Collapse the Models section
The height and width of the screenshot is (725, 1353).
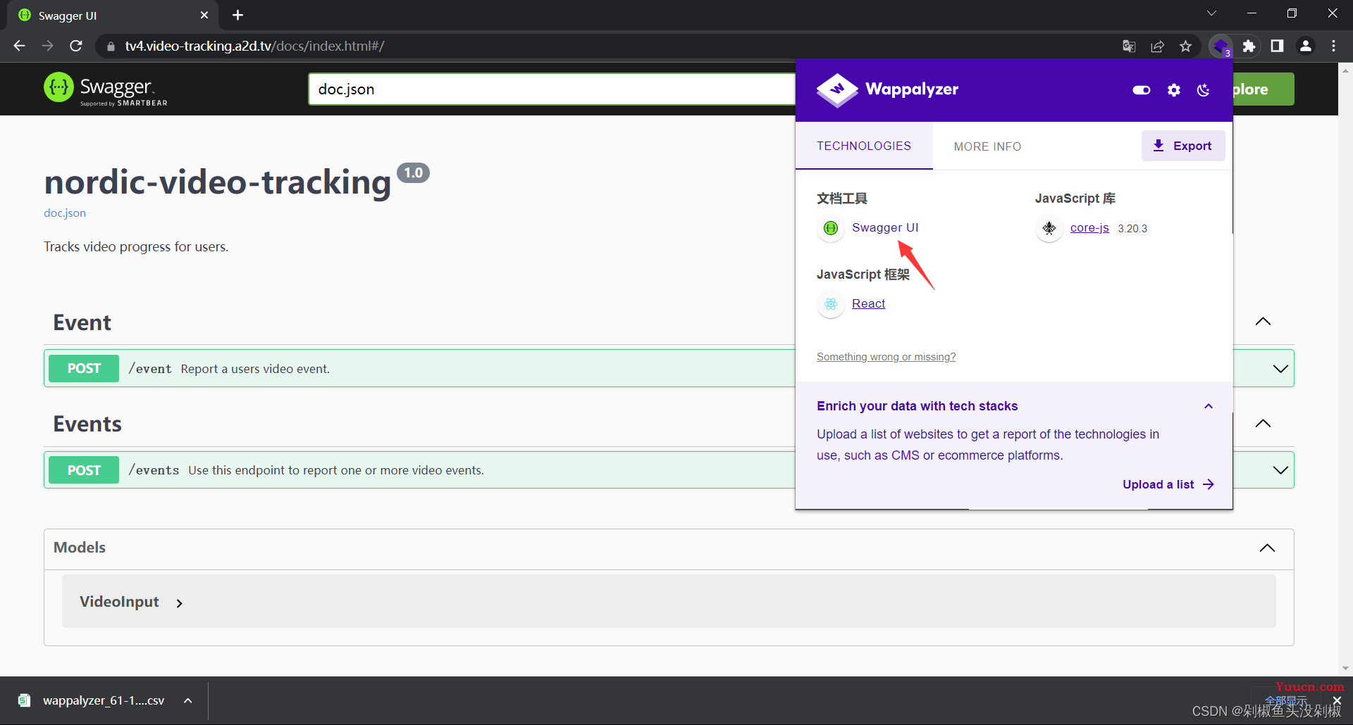[x=1267, y=548]
